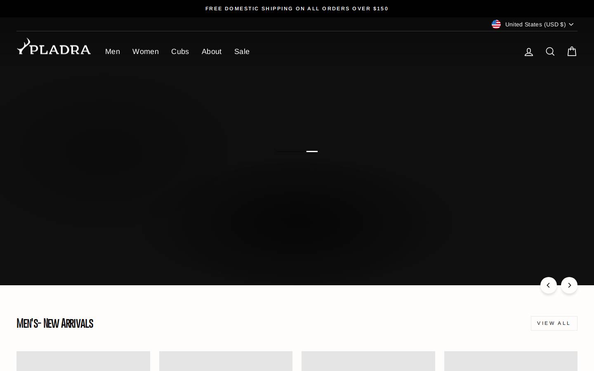The height and width of the screenshot is (371, 594).
Task: Open the account login icon
Action: (529, 52)
